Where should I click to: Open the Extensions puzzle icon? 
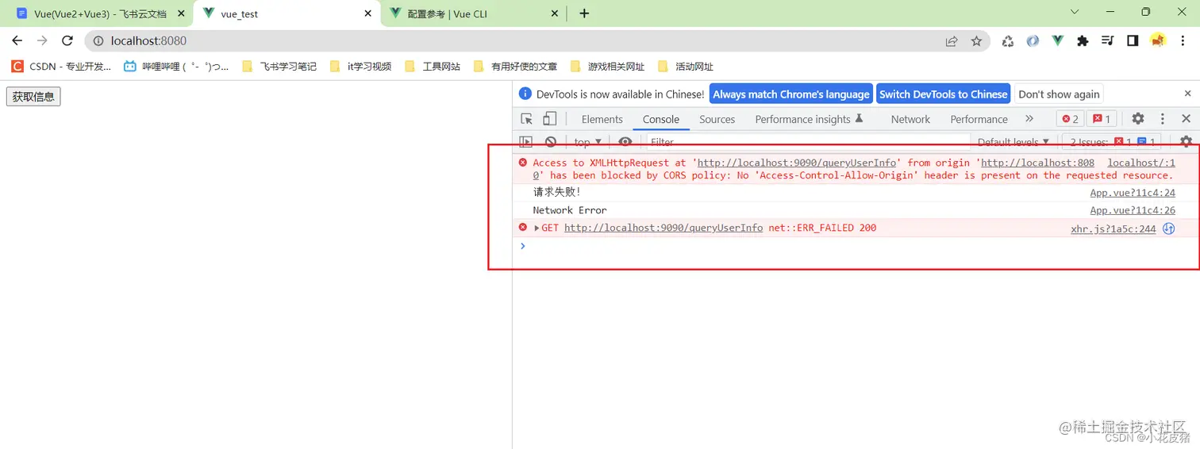pyautogui.click(x=1083, y=41)
